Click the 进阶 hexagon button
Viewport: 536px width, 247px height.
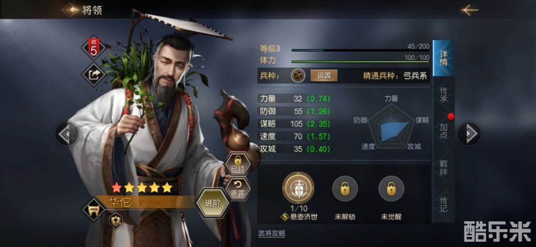[213, 203]
